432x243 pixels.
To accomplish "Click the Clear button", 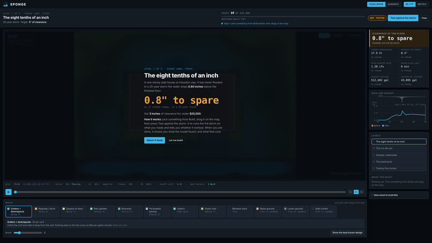I will (x=424, y=18).
